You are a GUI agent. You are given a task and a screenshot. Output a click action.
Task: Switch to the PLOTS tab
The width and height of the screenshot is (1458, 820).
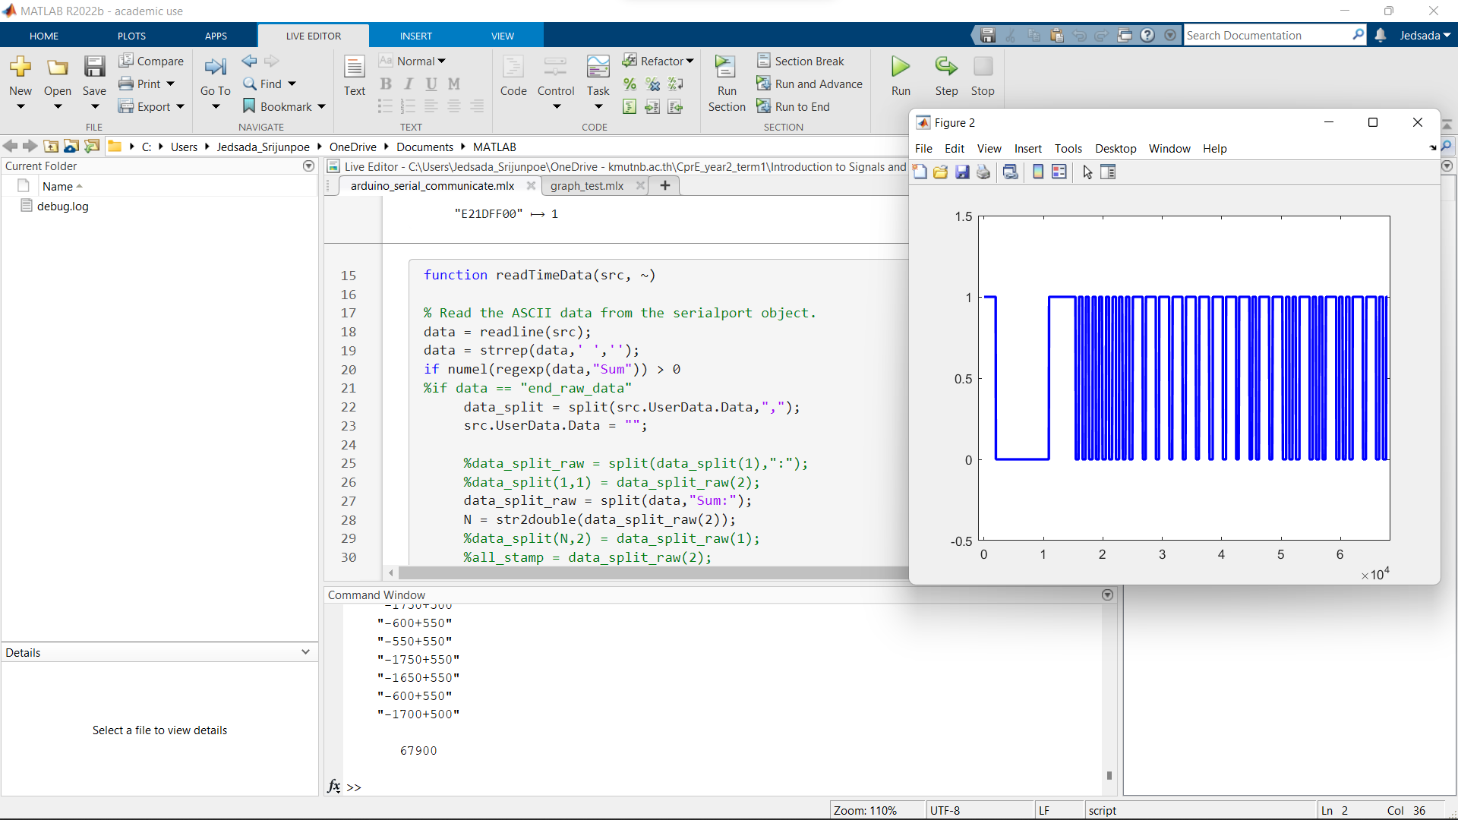tap(131, 36)
